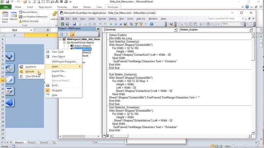The width and height of the screenshot is (264, 148).
Task: Enable Use Relative References
Action: click(33, 17)
